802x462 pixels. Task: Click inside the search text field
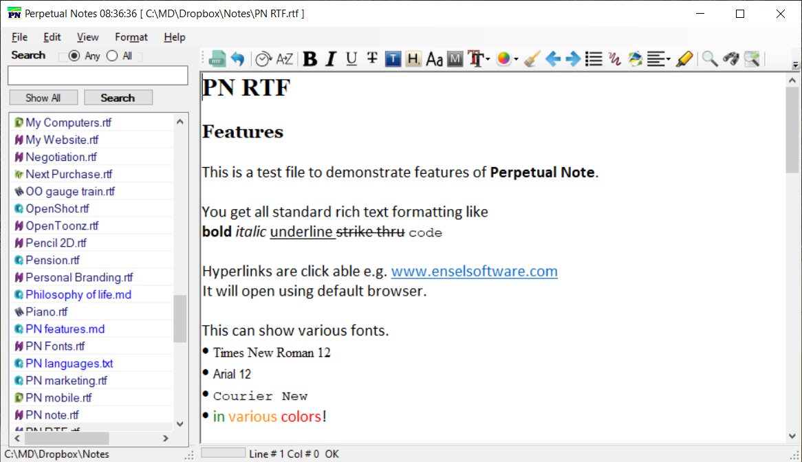point(98,76)
